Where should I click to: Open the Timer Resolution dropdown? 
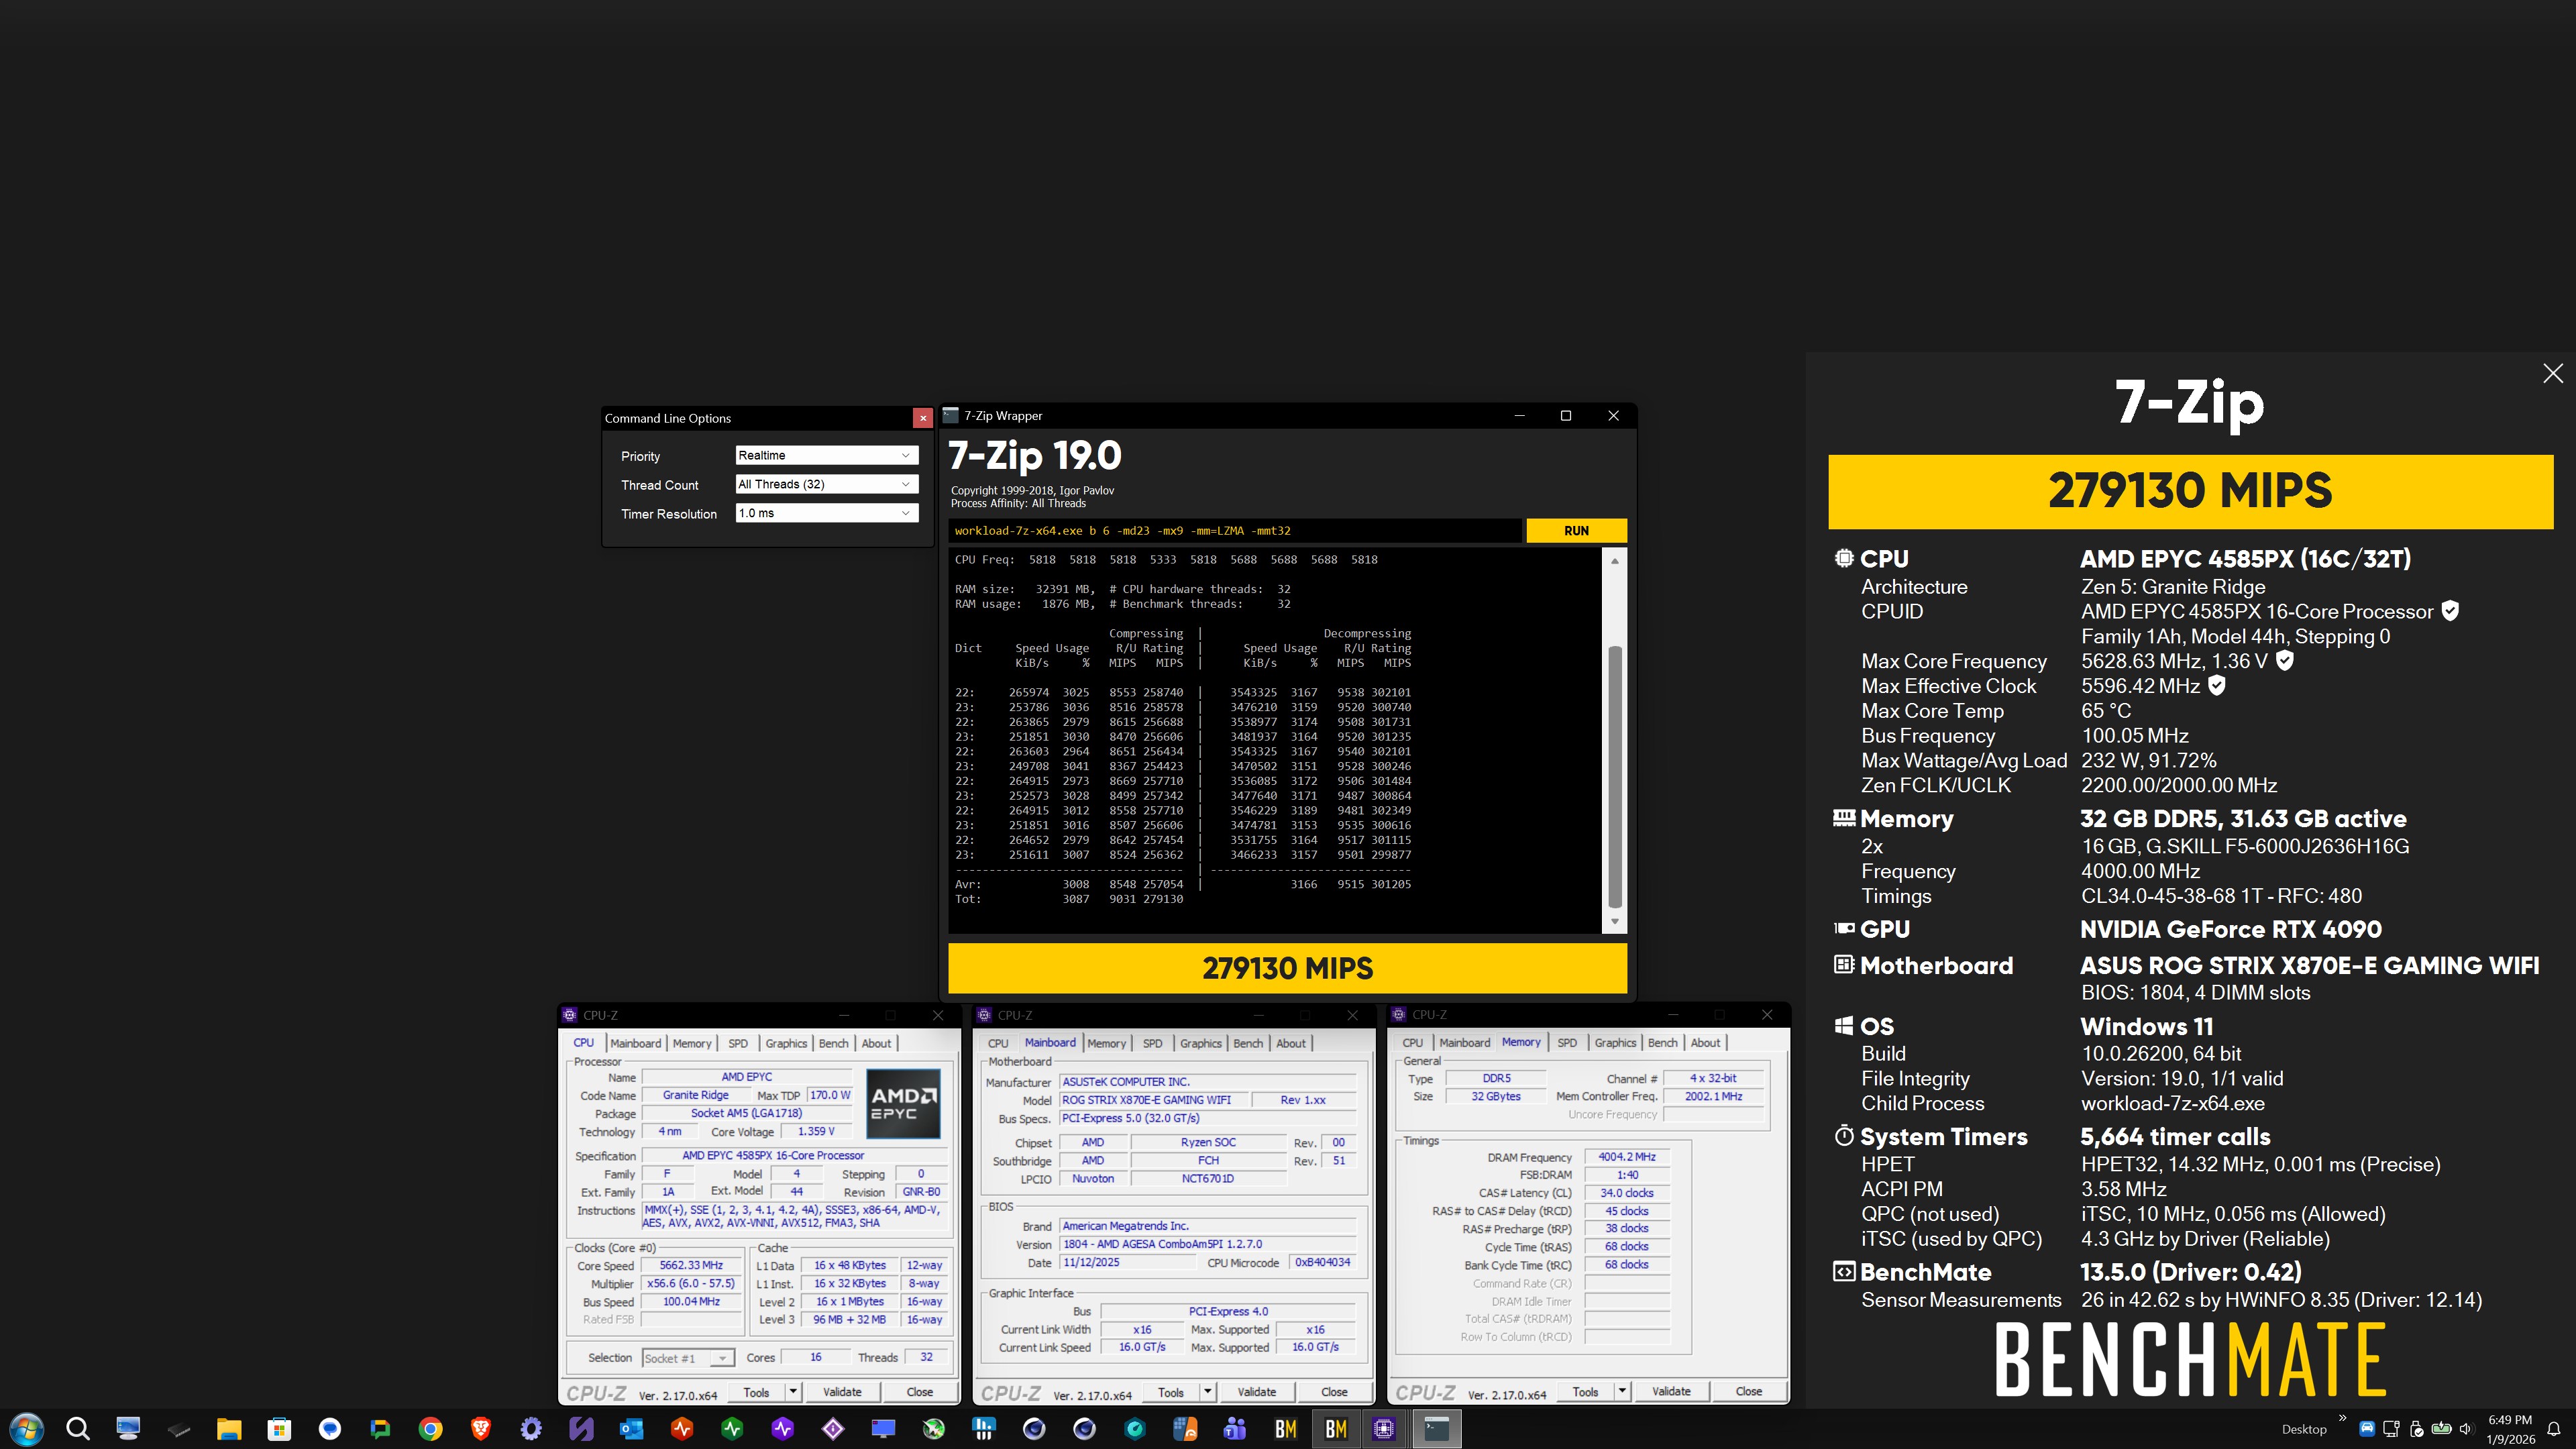[825, 514]
